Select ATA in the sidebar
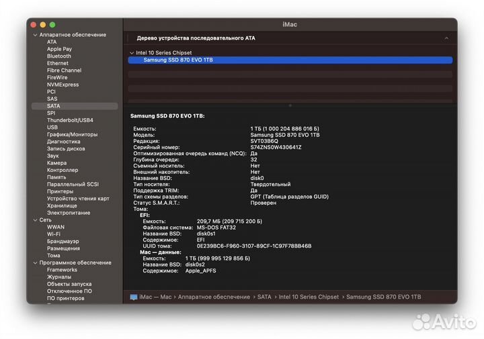This screenshot has width=484, height=339. pos(52,42)
